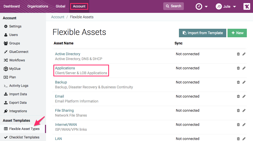The height and width of the screenshot is (141, 253).
Task: Click the pencil icon in Email row
Action: (x=244, y=96)
